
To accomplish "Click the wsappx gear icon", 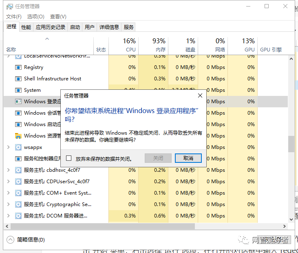I will (18, 147).
